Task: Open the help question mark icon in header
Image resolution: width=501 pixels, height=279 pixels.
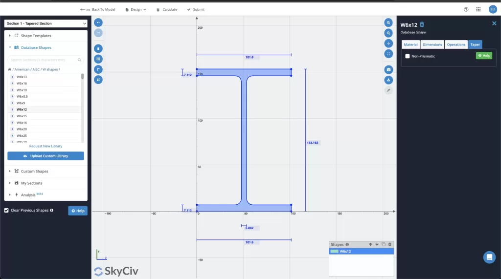Action: [466, 10]
